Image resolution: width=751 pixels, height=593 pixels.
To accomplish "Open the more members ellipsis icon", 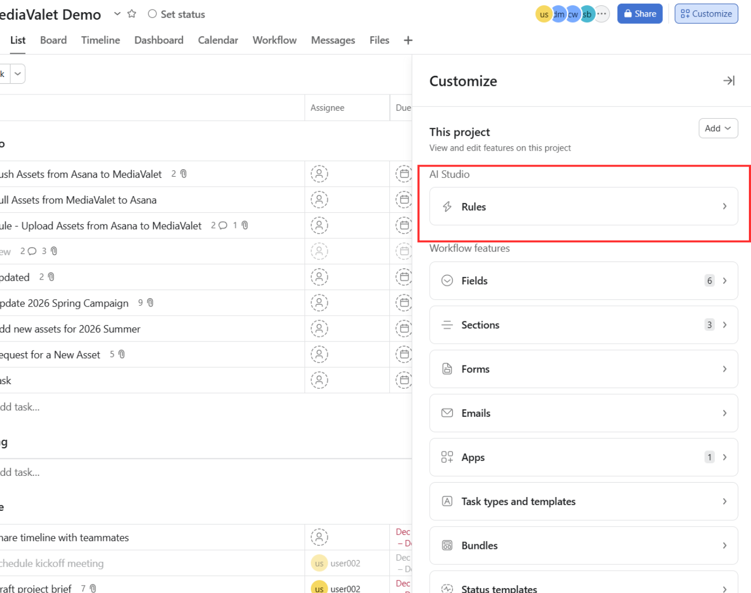I will click(x=601, y=14).
